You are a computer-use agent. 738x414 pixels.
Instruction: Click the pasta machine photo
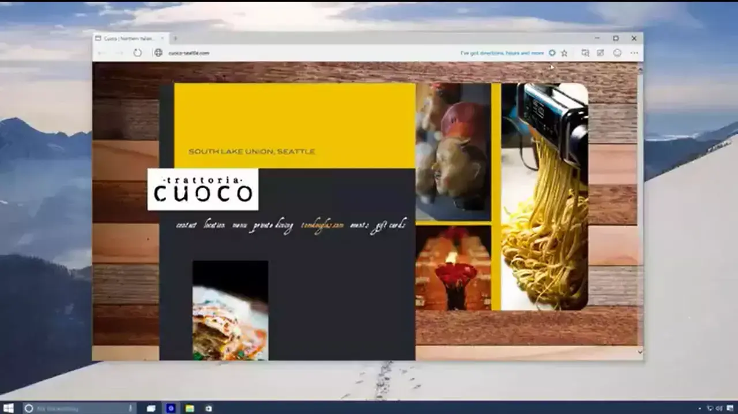(x=544, y=197)
